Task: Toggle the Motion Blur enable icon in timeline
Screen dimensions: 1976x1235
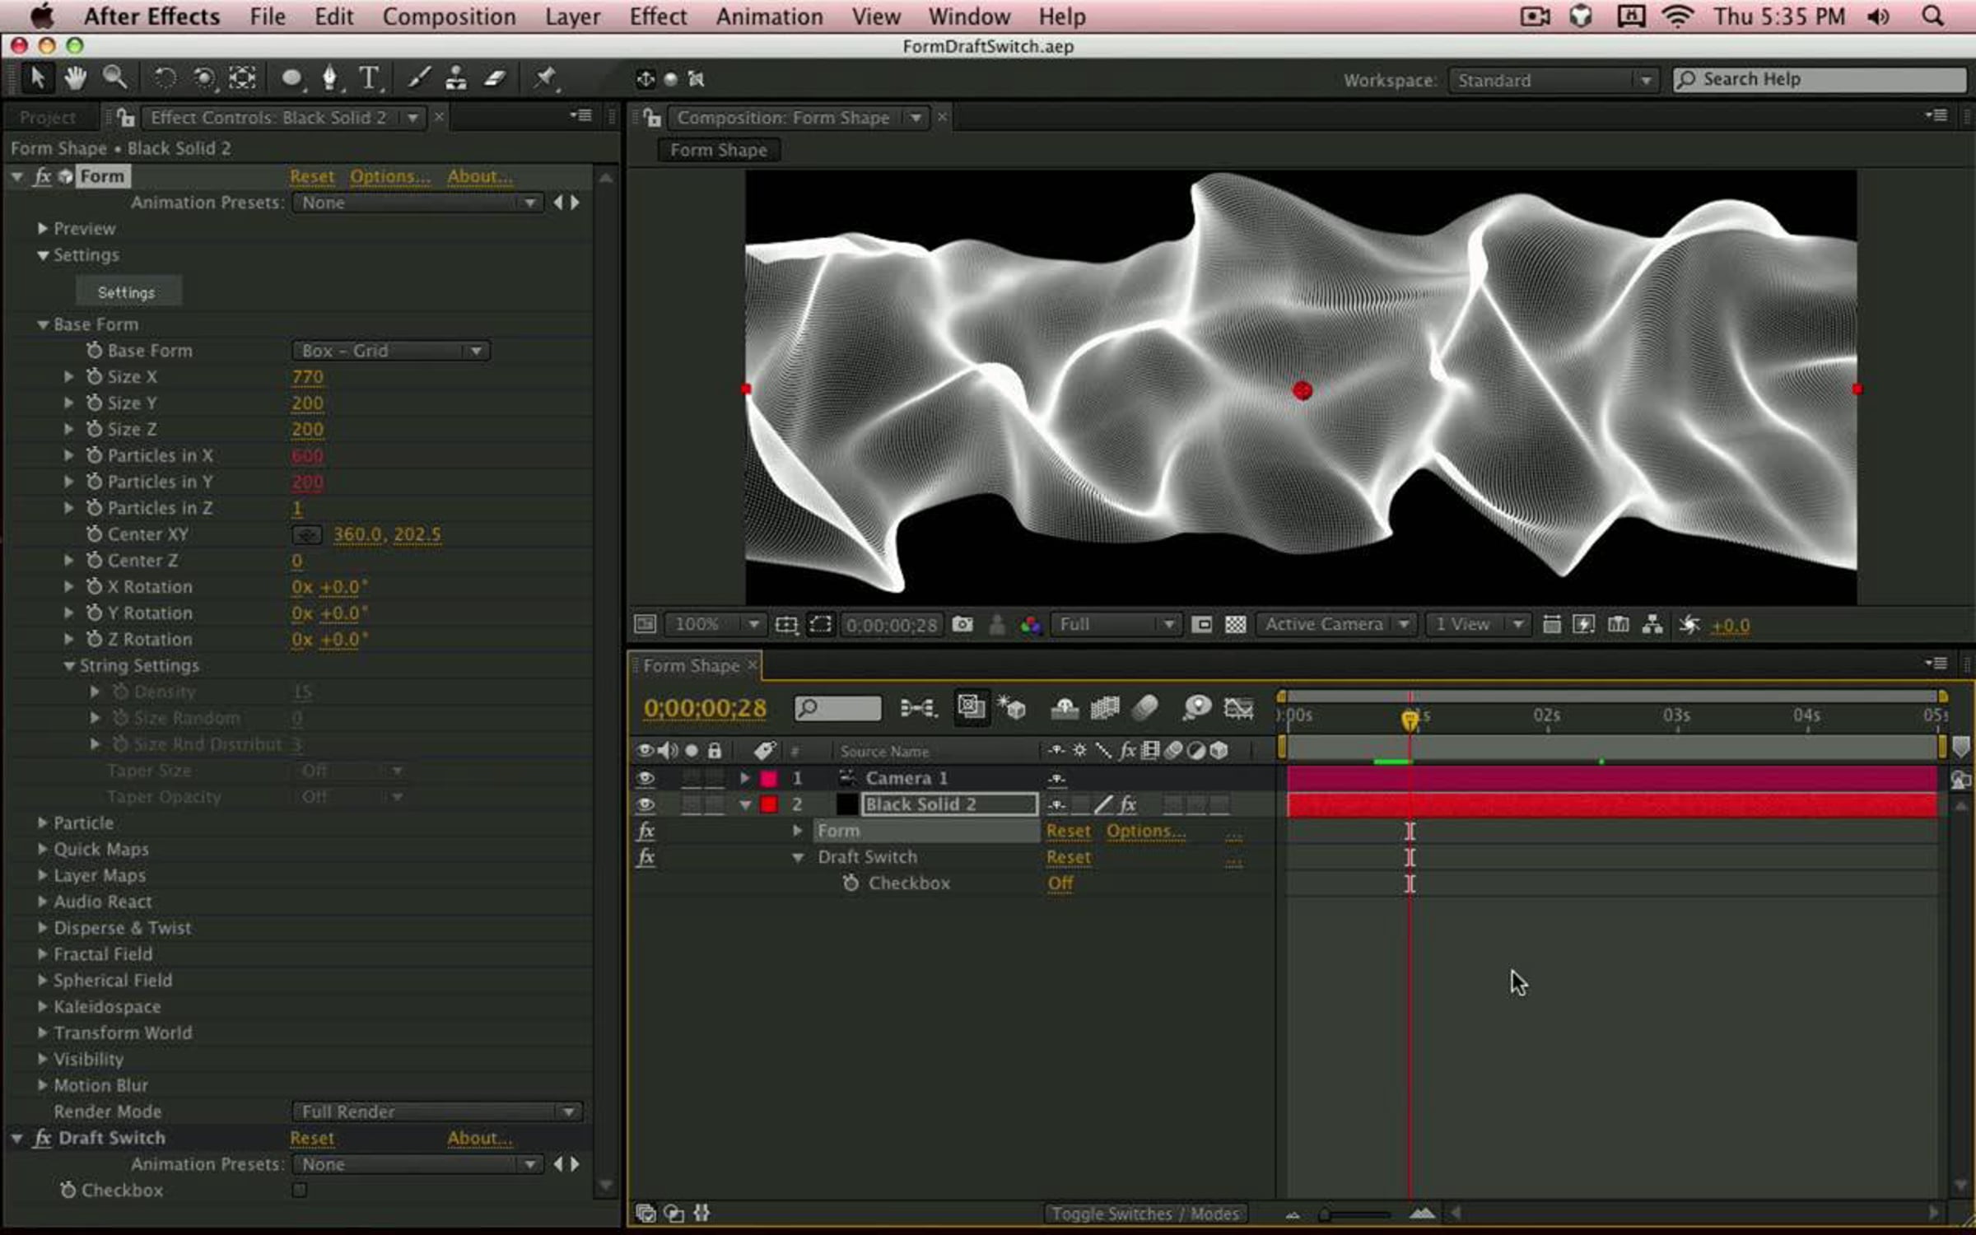Action: pos(1145,707)
